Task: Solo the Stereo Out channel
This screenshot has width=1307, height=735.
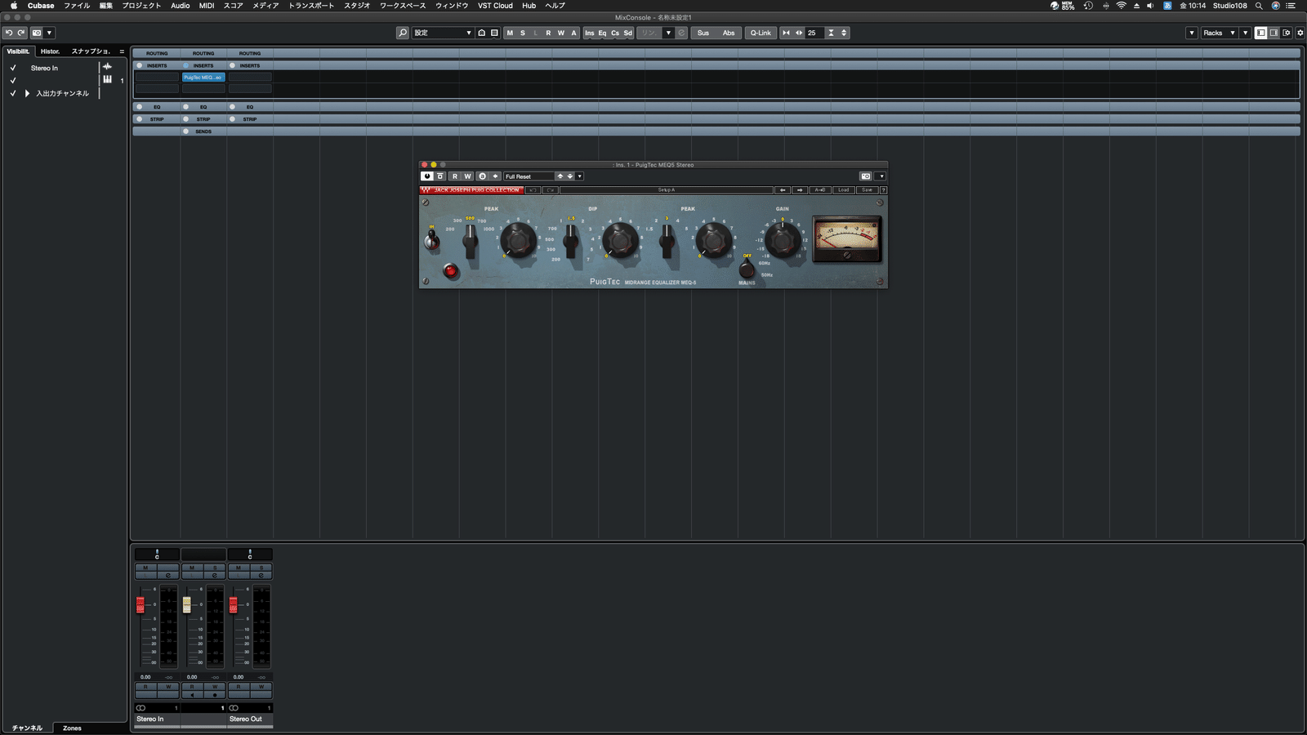Action: (261, 568)
